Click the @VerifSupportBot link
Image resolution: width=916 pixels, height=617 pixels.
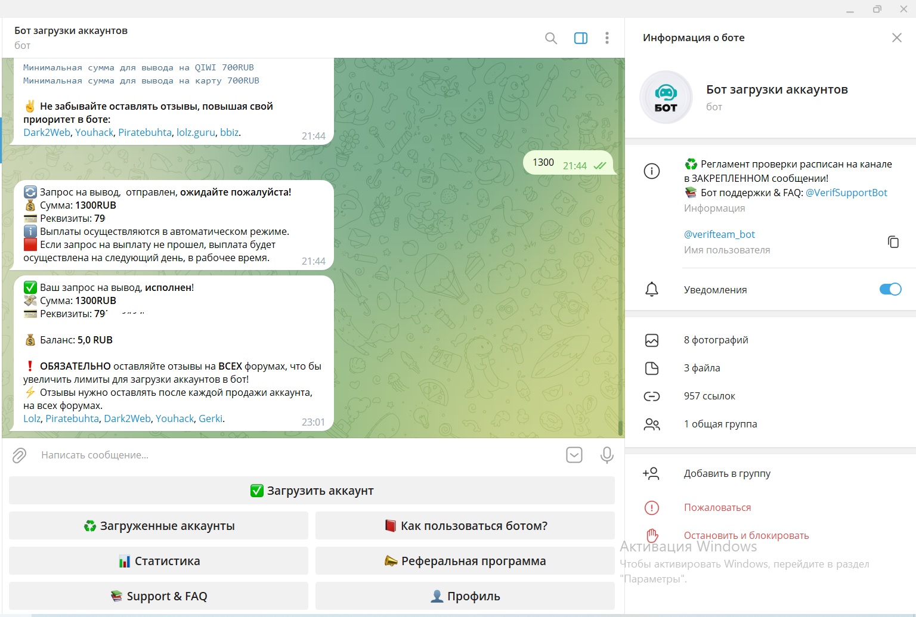click(846, 193)
